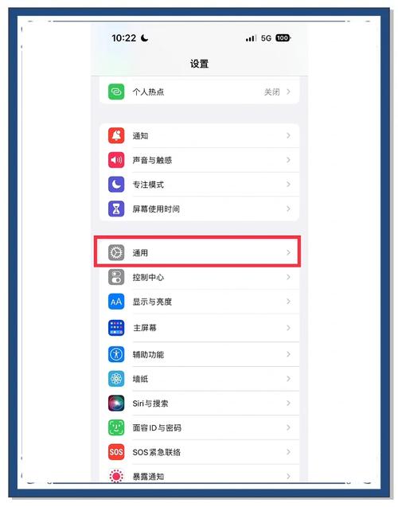Expand 墙纸 using its chevron arrow
398x507 pixels.
pos(288,379)
